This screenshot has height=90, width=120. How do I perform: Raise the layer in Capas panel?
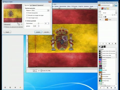[103, 43]
